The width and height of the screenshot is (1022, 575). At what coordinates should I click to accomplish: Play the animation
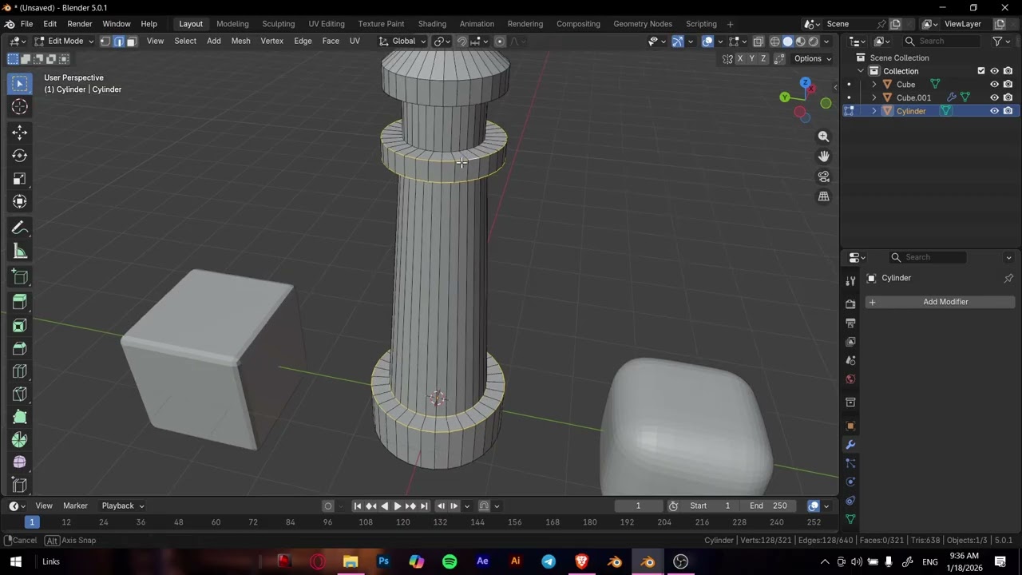pyautogui.click(x=397, y=506)
